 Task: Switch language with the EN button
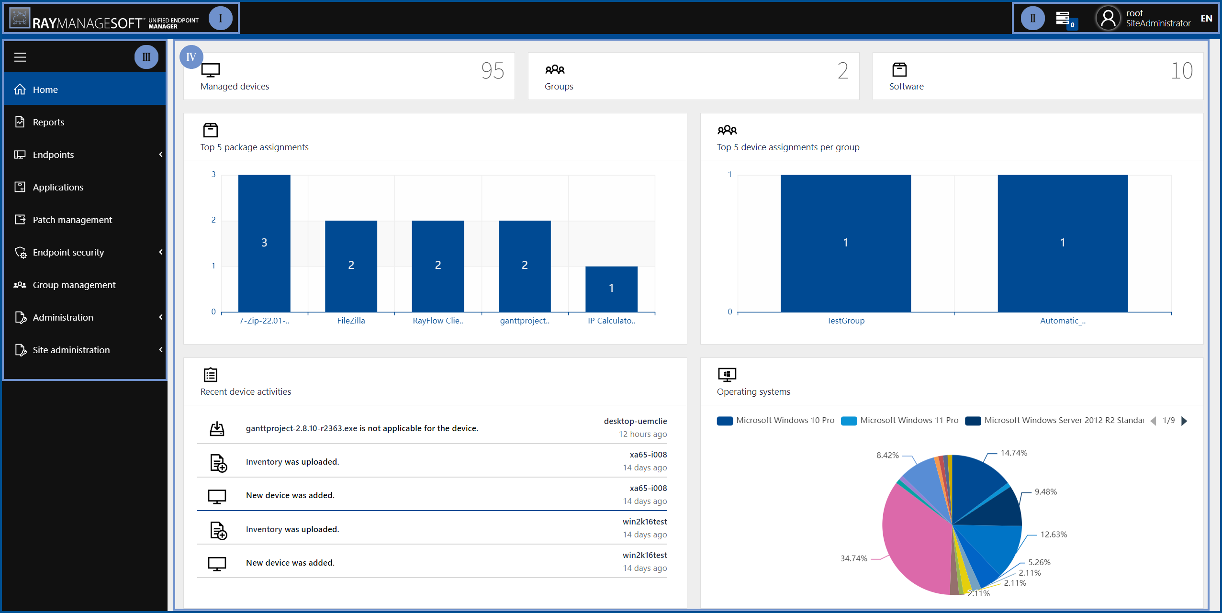click(x=1206, y=19)
